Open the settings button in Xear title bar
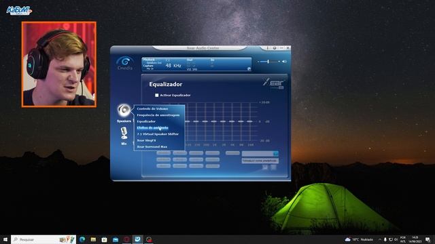This screenshot has width=435, height=244. tap(275, 48)
